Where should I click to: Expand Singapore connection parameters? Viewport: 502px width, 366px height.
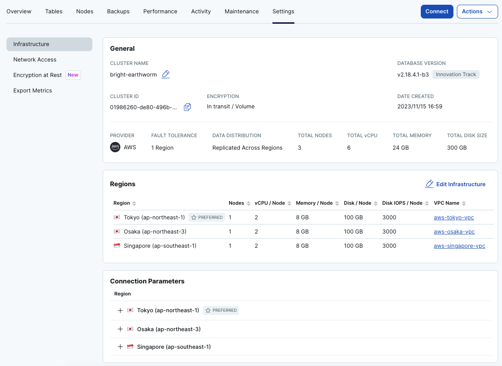click(x=120, y=347)
